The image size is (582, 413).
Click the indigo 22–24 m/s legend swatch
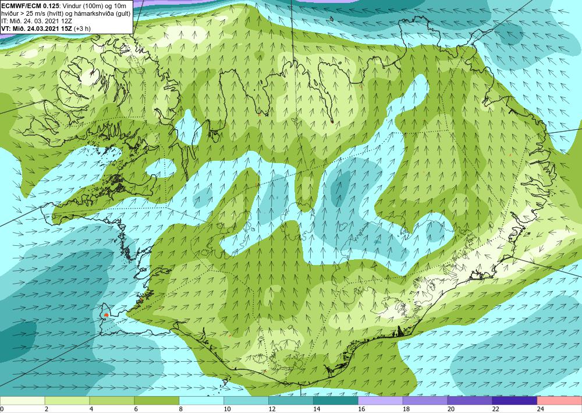coord(515,401)
